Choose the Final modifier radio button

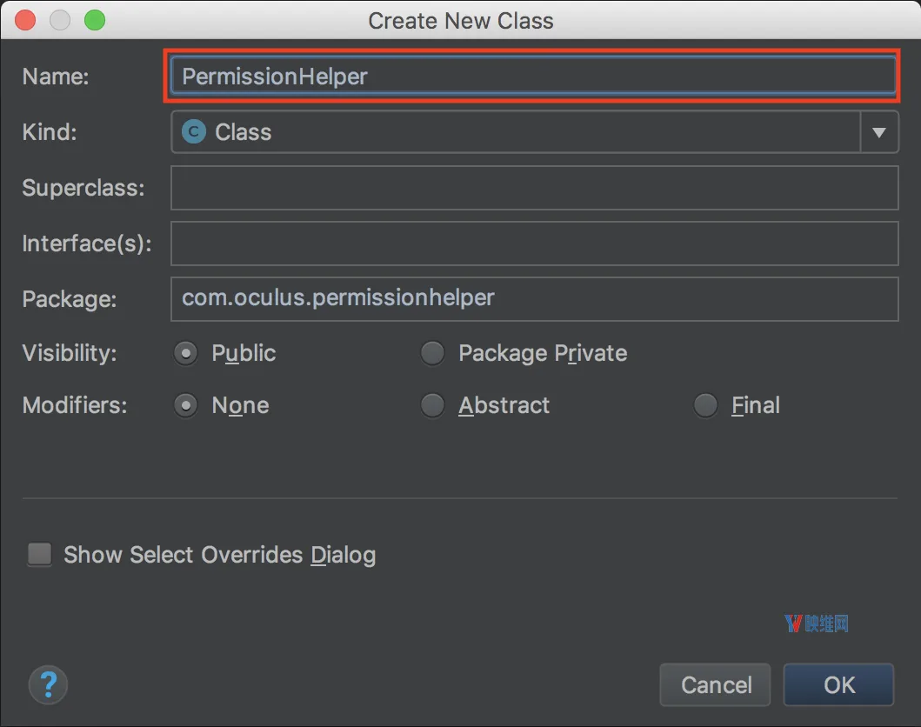coord(705,406)
